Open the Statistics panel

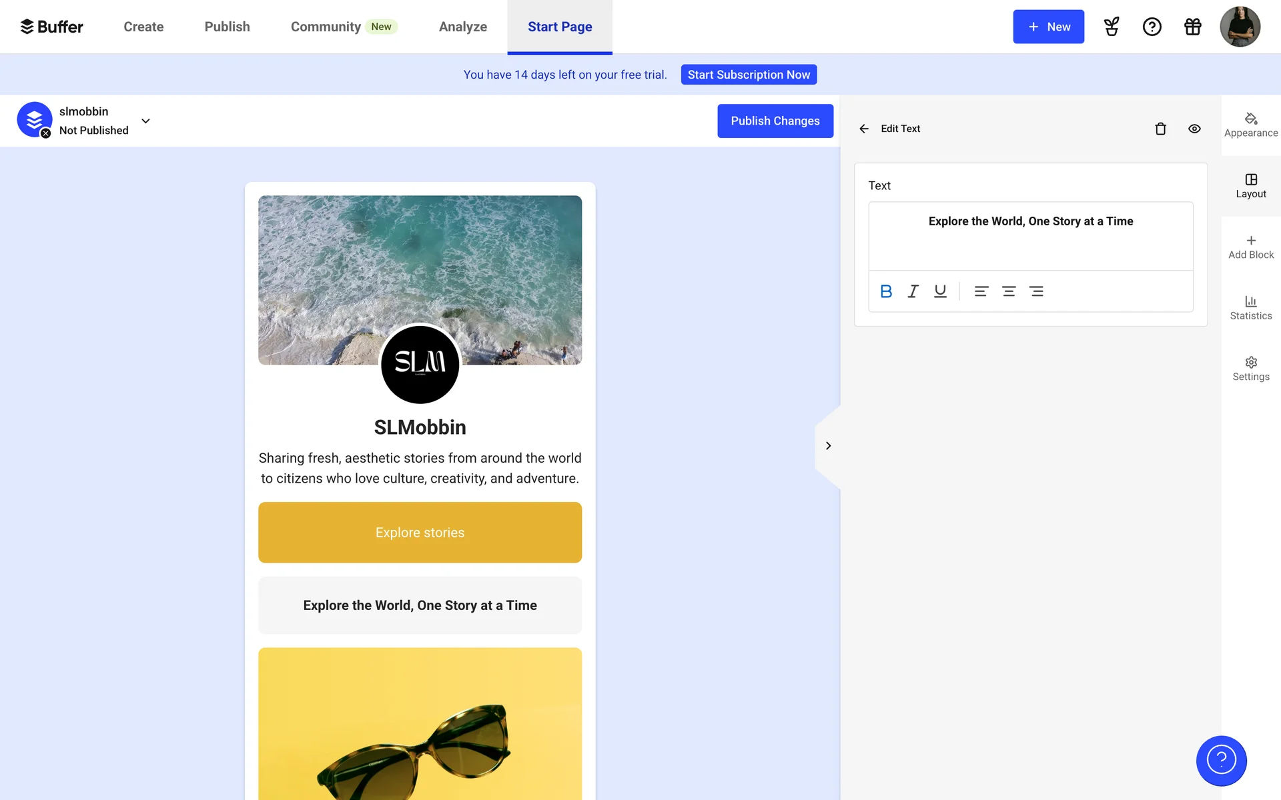[x=1250, y=307]
